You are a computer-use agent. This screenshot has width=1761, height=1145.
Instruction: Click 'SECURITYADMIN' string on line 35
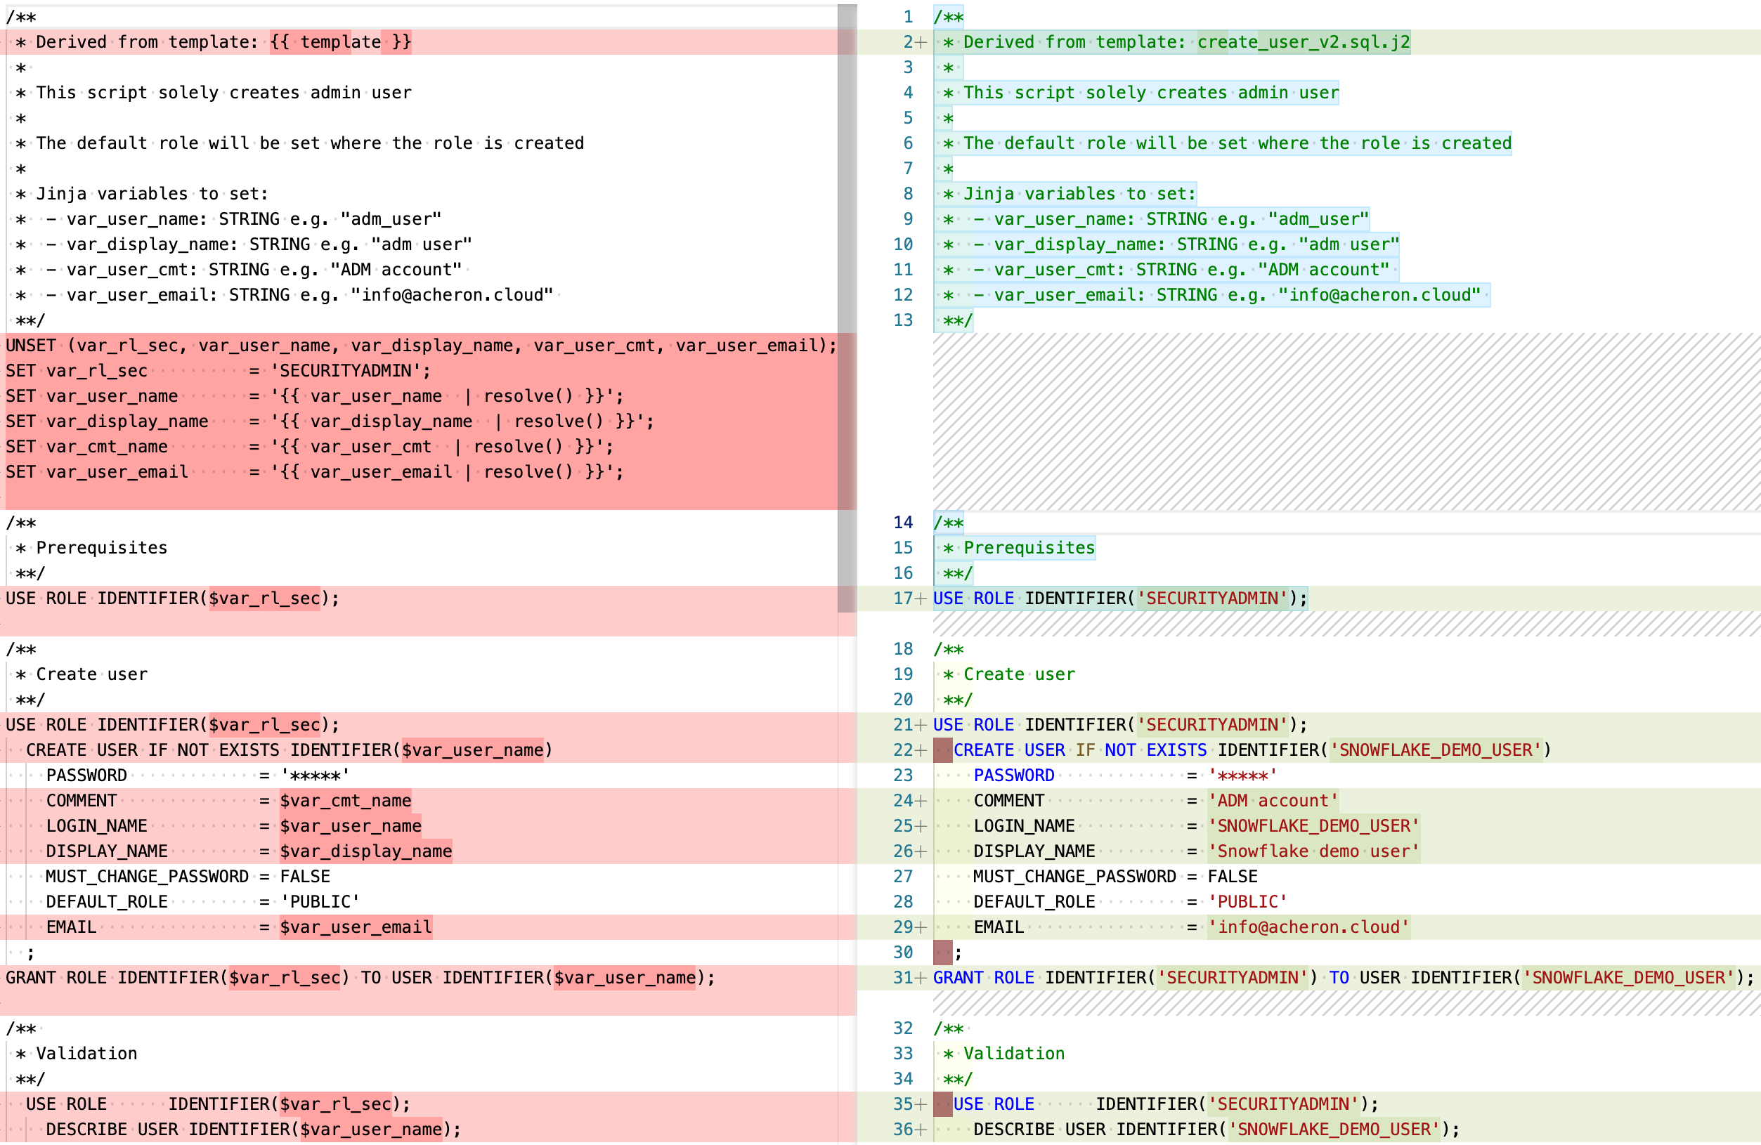click(1283, 1104)
